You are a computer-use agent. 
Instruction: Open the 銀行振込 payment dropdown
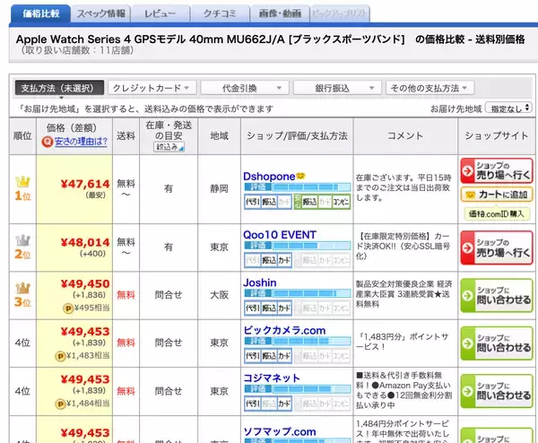click(335, 88)
